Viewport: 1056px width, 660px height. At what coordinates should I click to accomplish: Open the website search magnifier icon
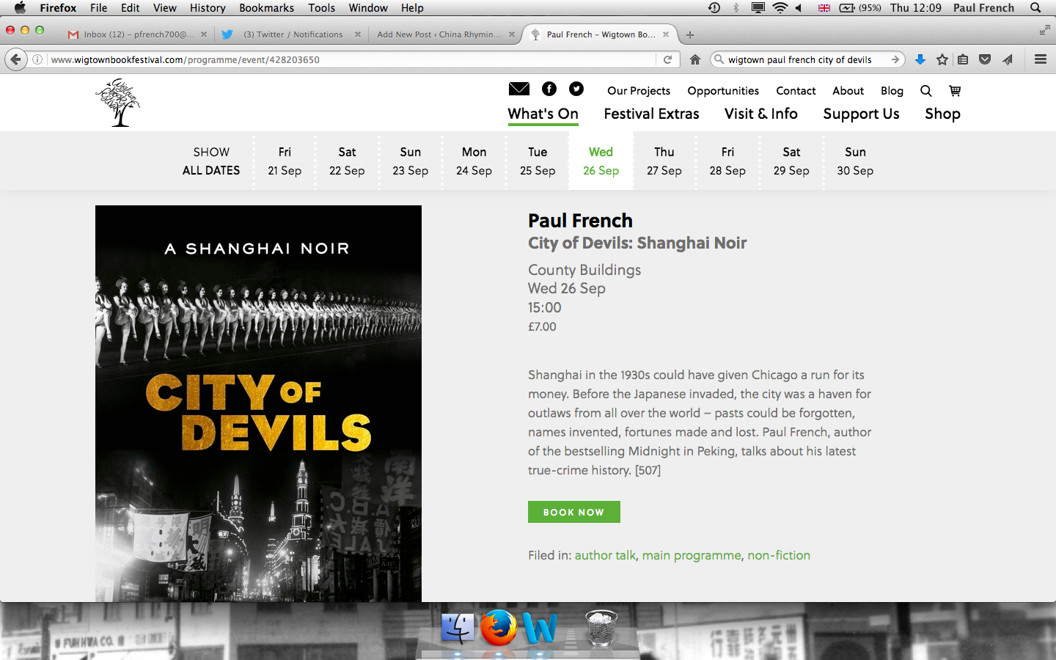coord(925,91)
